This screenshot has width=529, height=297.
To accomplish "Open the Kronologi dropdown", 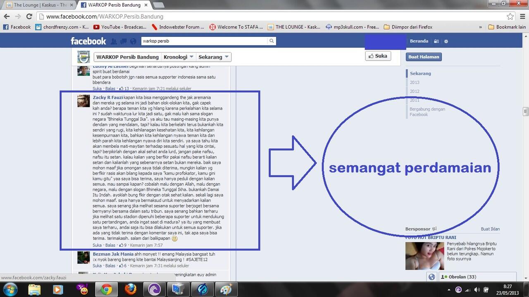I will [x=178, y=57].
